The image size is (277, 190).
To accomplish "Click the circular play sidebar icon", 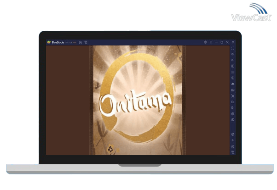I will 233,78.
